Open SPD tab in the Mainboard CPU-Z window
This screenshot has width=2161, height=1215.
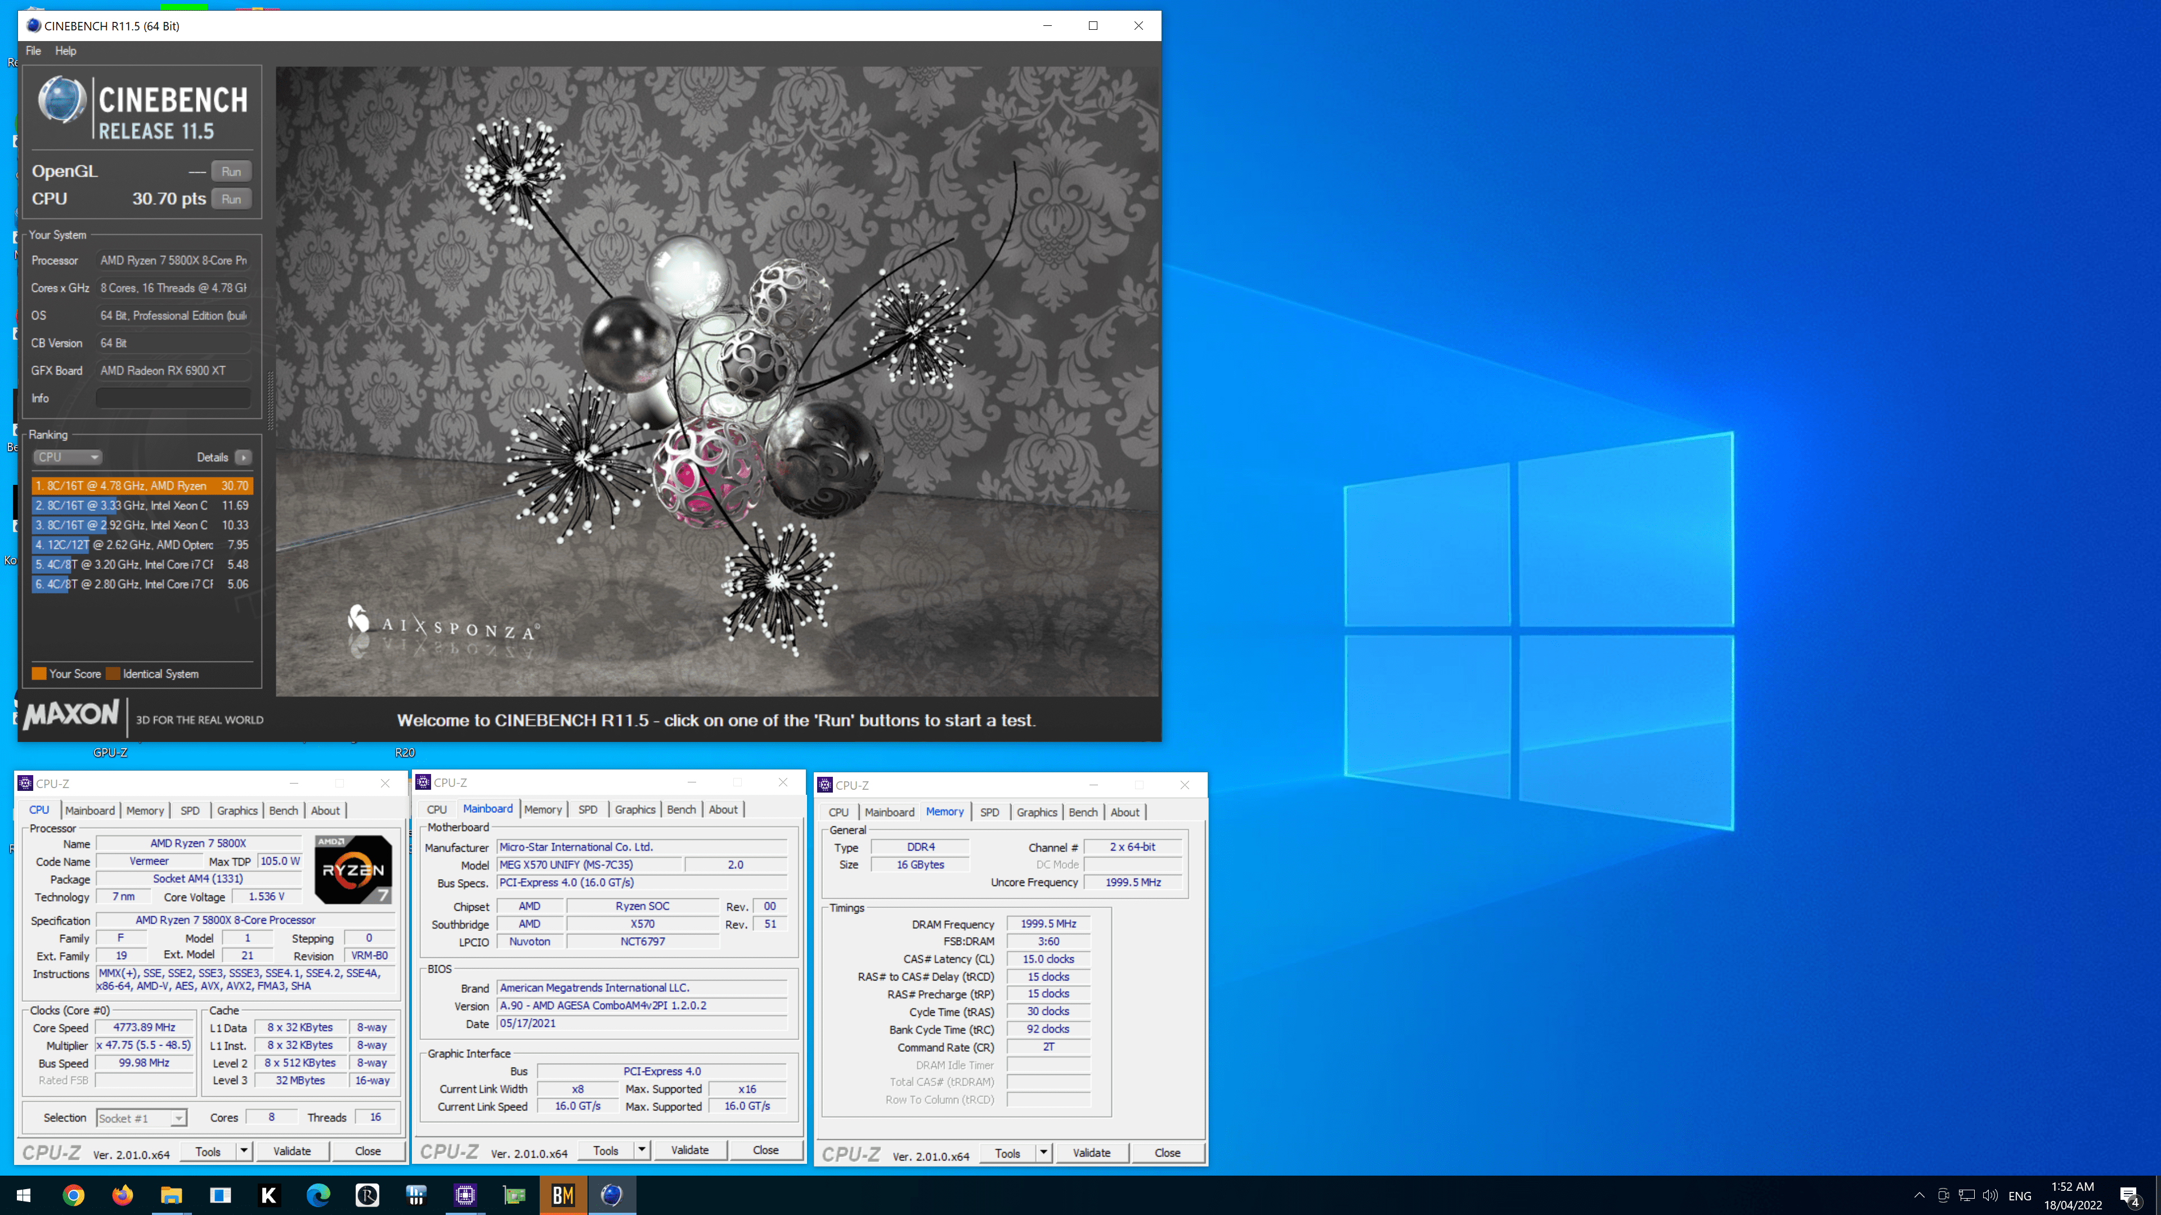[588, 809]
